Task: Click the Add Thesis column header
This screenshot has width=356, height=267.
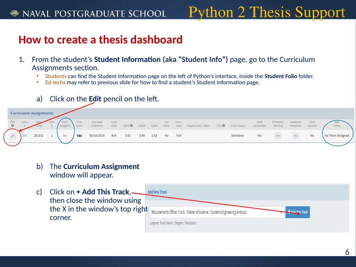Action: point(337,124)
